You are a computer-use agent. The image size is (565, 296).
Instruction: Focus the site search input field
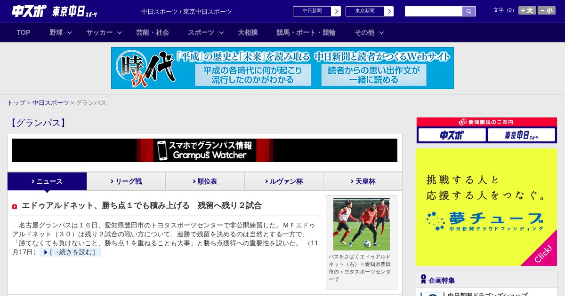tap(434, 11)
